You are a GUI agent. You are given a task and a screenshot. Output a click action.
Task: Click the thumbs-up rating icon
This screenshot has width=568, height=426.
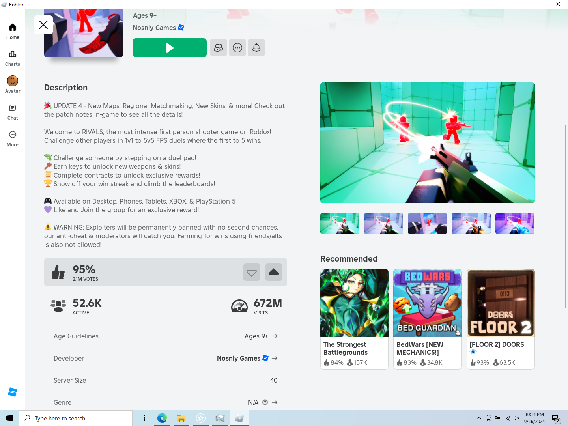coord(58,272)
